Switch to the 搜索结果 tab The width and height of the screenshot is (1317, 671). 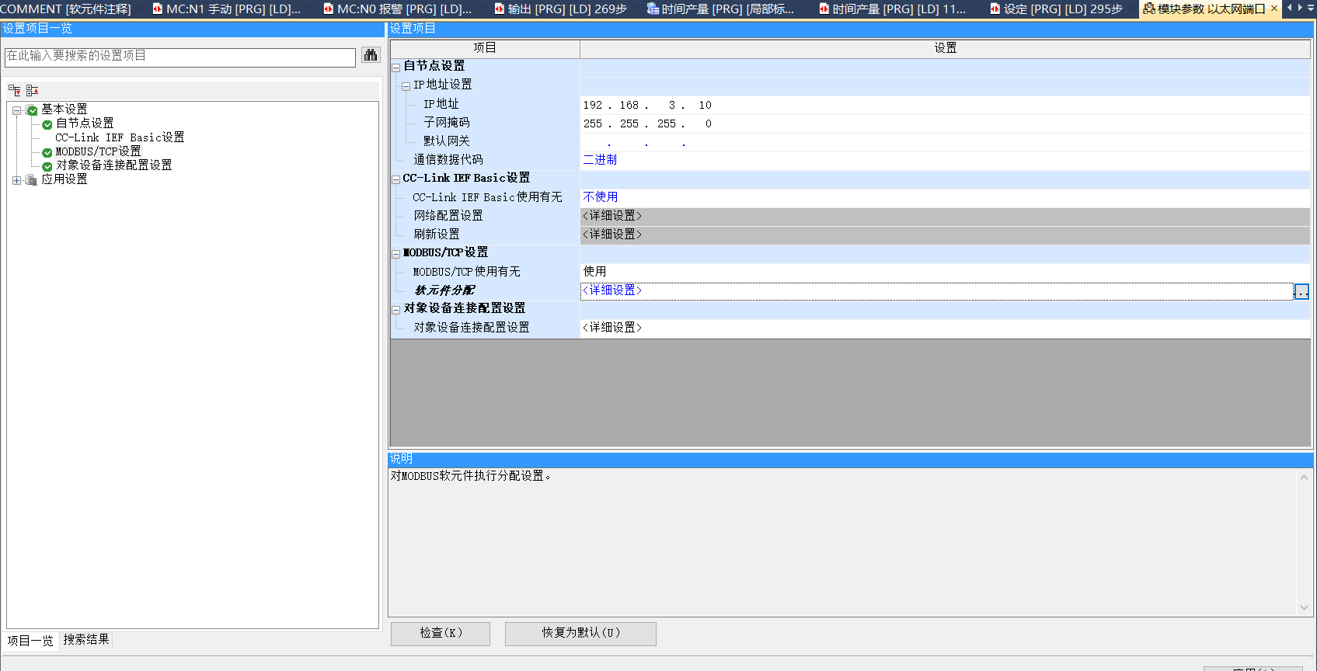[86, 640]
